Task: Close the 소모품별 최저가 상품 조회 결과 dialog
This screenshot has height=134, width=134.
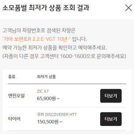Action: [x=128, y=8]
